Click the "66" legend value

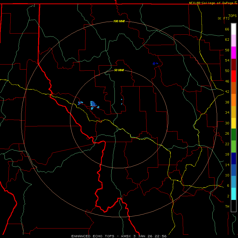(x=227, y=29)
